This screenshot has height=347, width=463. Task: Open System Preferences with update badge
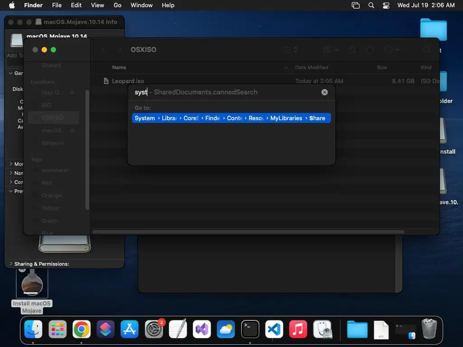pos(154,329)
